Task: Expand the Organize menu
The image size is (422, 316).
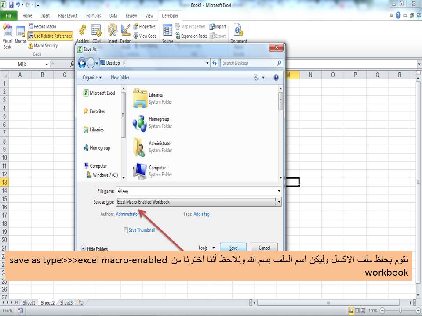Action: [92, 78]
